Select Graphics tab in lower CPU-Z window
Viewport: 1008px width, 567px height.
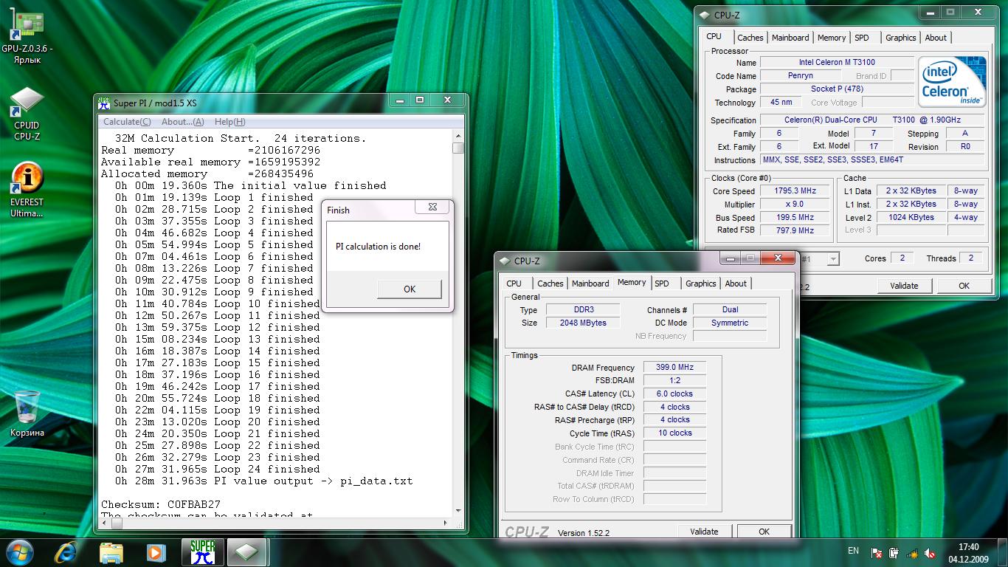point(701,283)
